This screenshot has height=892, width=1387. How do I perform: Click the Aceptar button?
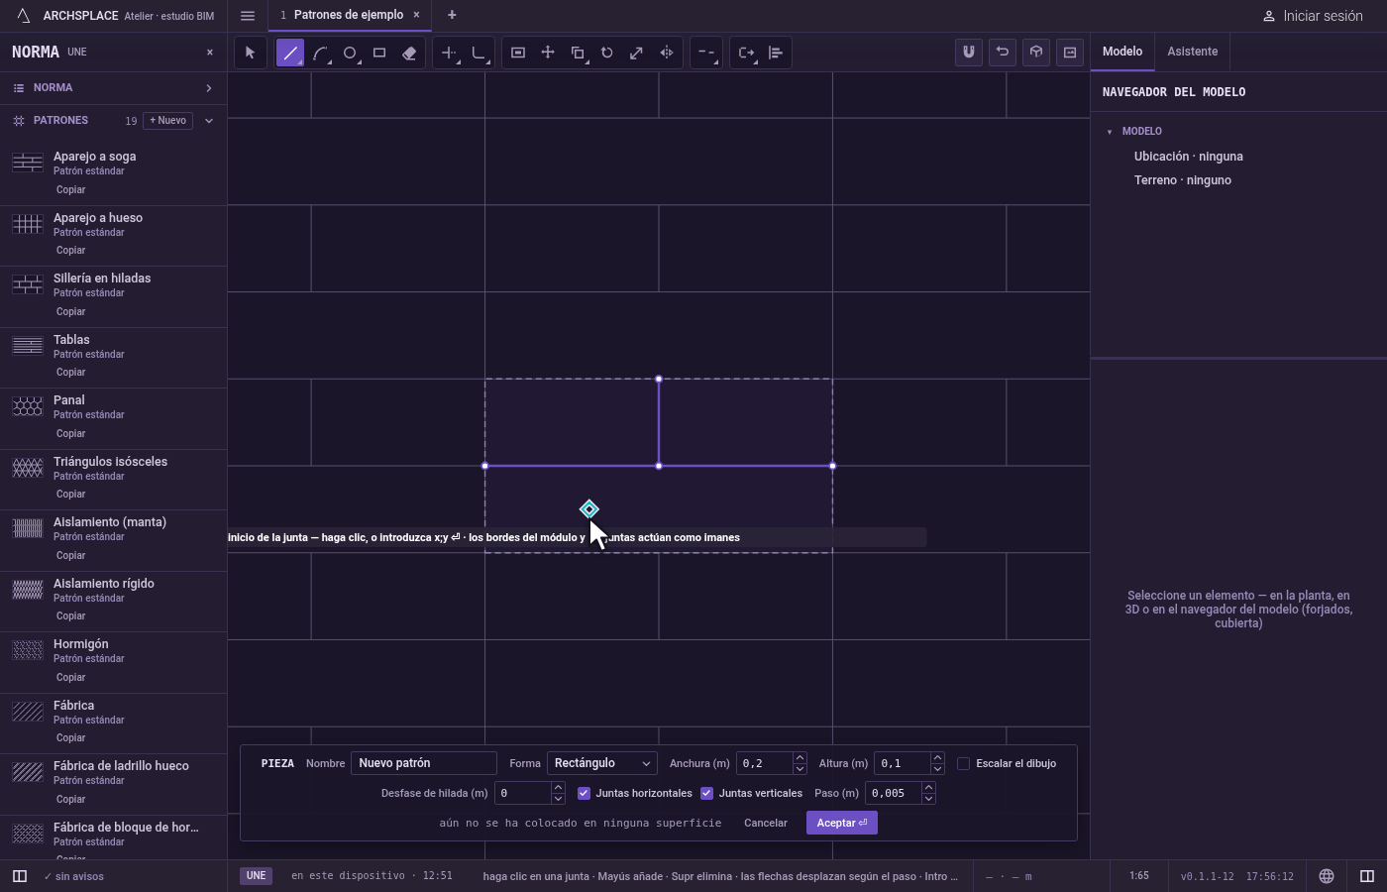(842, 823)
